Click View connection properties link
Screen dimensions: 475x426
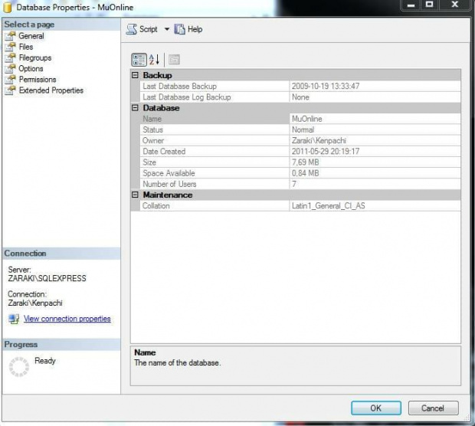click(67, 319)
